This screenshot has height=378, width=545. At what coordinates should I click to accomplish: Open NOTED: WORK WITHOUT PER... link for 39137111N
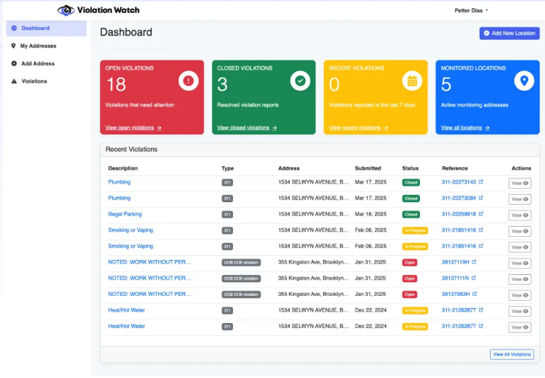[x=150, y=278]
